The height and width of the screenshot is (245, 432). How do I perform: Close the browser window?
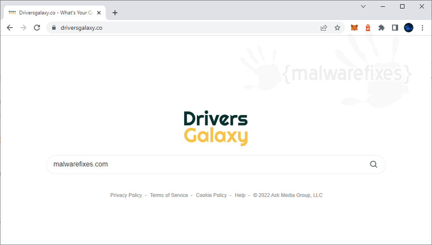(x=422, y=6)
